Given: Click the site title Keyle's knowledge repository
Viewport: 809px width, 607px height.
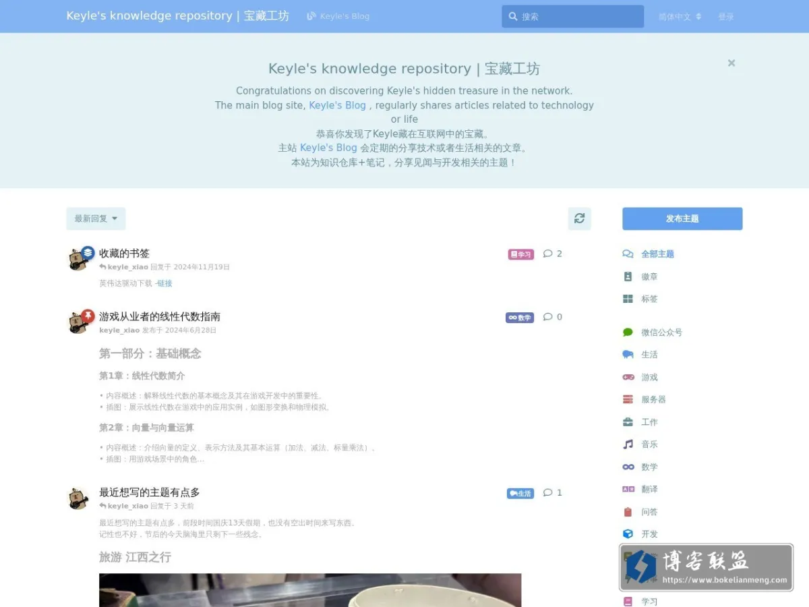Looking at the screenshot, I should (177, 16).
